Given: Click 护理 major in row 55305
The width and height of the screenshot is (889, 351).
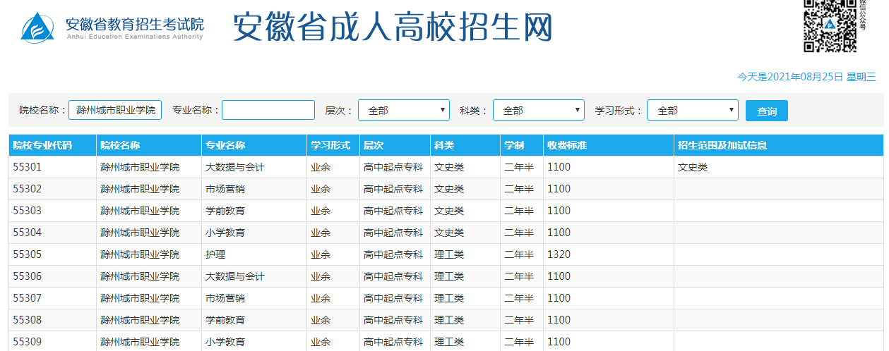Looking at the screenshot, I should 215,255.
